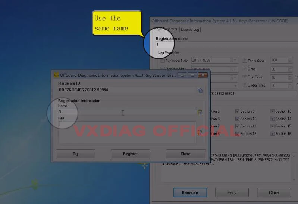Click the Days value spinner arrows

(x=290, y=69)
